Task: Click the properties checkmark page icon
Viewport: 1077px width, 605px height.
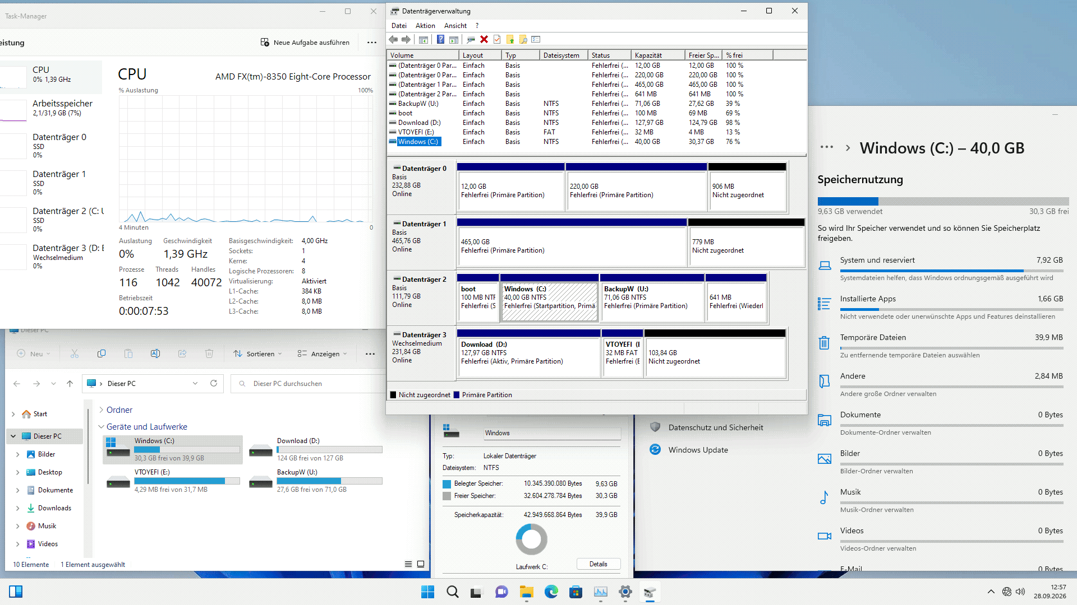Action: (497, 40)
